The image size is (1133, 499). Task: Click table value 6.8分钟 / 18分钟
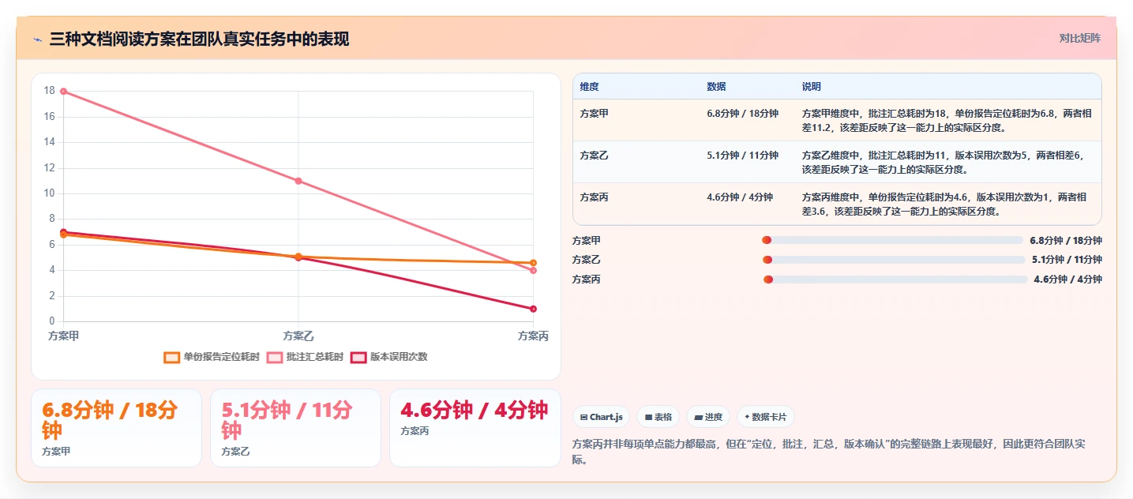point(742,114)
